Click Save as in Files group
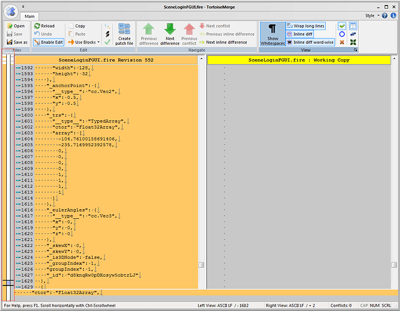Screen dimensions: 400x311 [x=20, y=42]
